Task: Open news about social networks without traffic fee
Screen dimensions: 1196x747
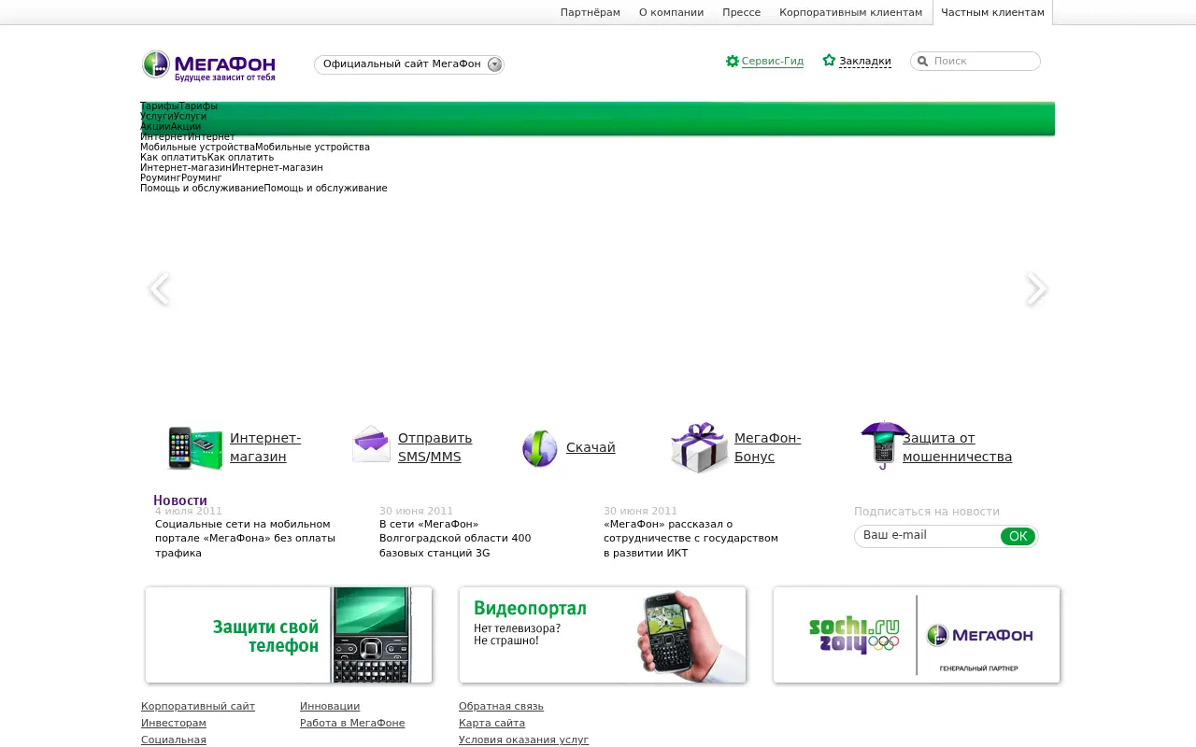Action: click(x=245, y=539)
